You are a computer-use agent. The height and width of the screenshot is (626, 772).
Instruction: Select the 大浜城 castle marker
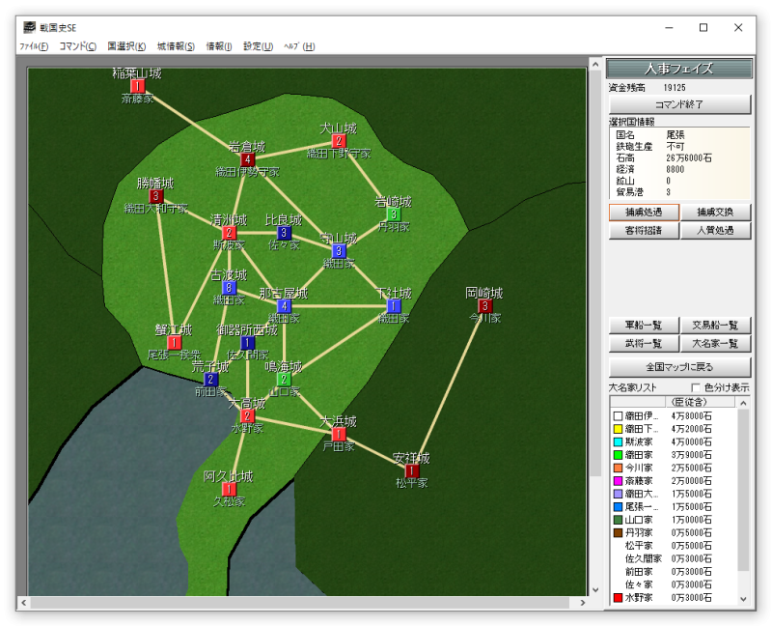[339, 435]
